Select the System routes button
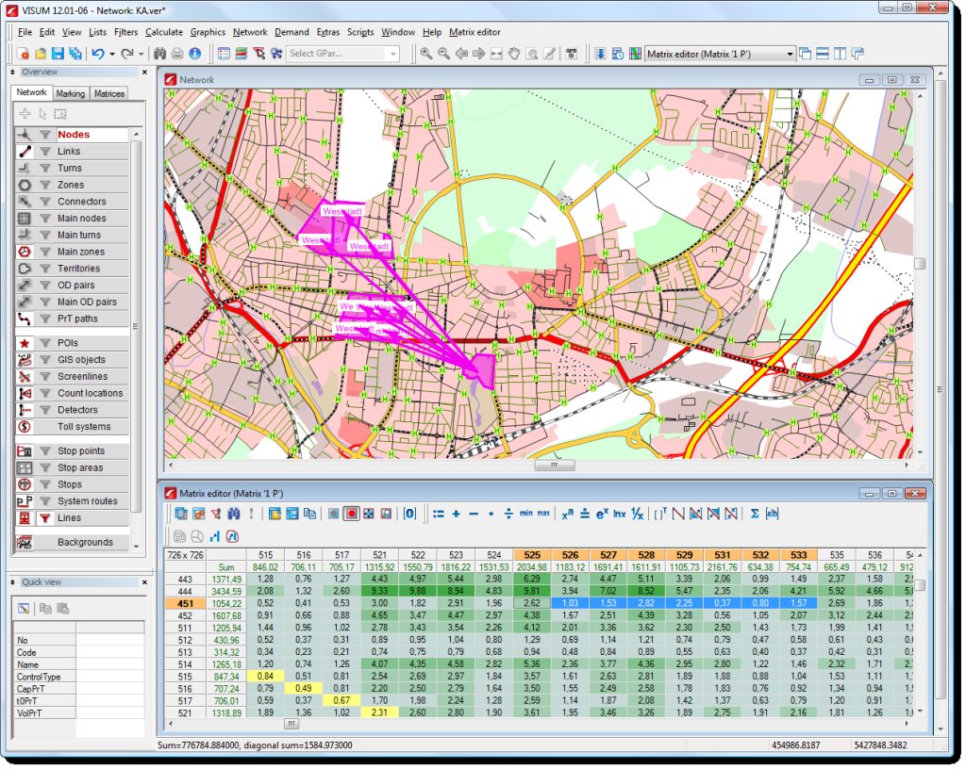This screenshot has height=769, width=966. (73, 501)
